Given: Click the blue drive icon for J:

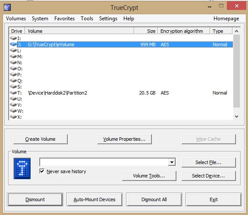Looking at the screenshot, I should point(13,44).
